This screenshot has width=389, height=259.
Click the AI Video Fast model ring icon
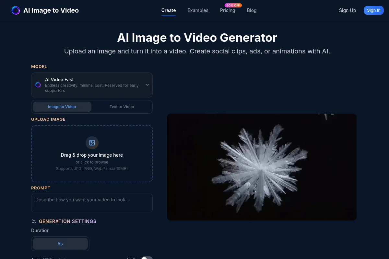pos(38,85)
